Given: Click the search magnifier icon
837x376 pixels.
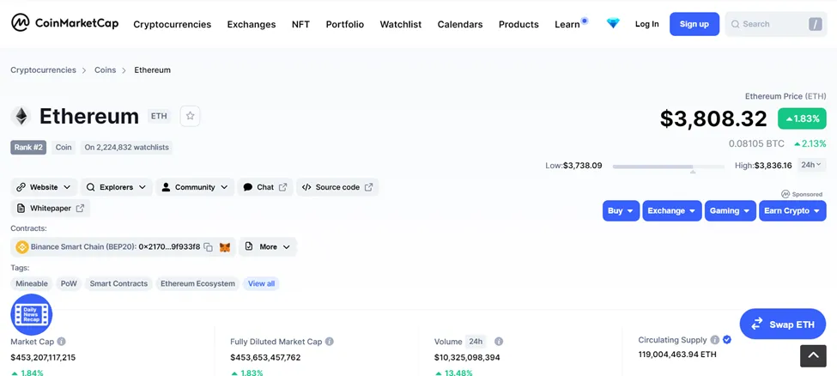Looking at the screenshot, I should [735, 24].
